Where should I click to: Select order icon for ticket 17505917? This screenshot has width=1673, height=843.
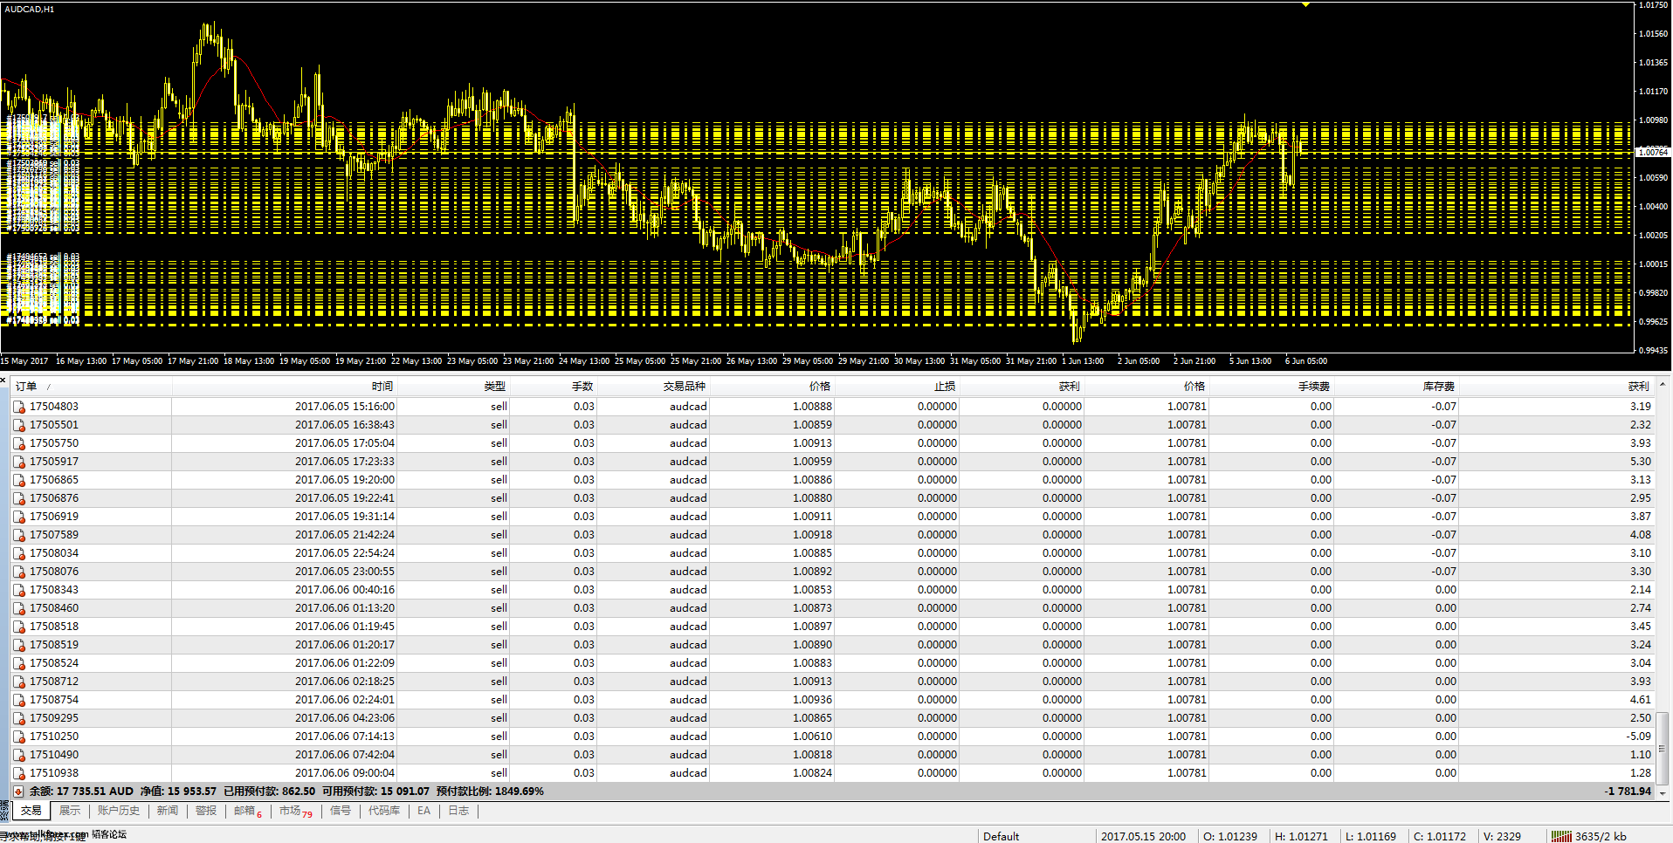(19, 462)
